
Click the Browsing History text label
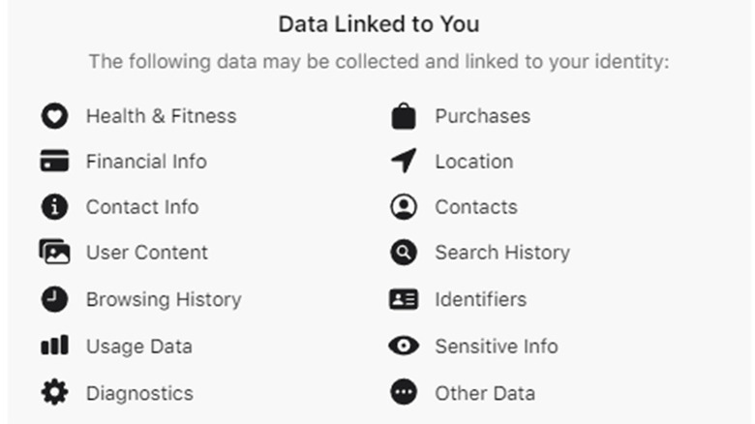164,300
